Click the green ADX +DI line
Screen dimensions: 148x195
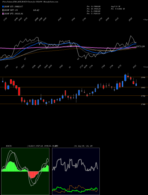pos(75,190)
